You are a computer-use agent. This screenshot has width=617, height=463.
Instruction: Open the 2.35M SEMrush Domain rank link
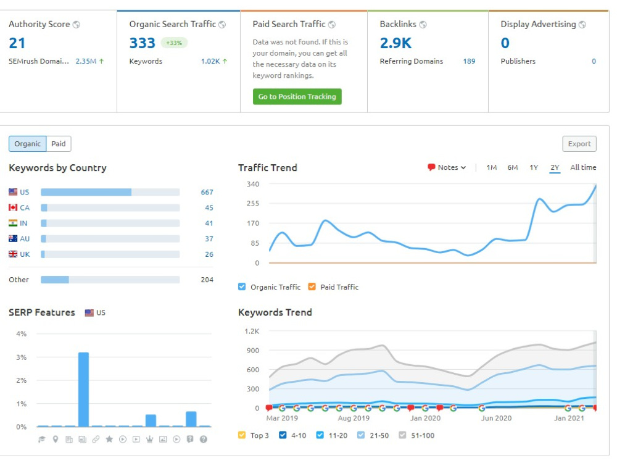(x=86, y=61)
